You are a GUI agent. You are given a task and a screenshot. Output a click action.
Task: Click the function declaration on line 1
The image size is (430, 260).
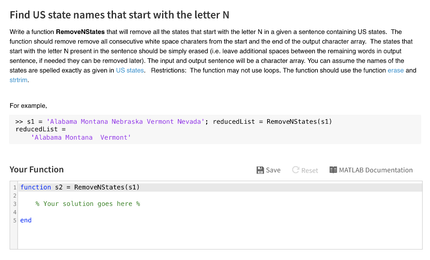point(80,187)
